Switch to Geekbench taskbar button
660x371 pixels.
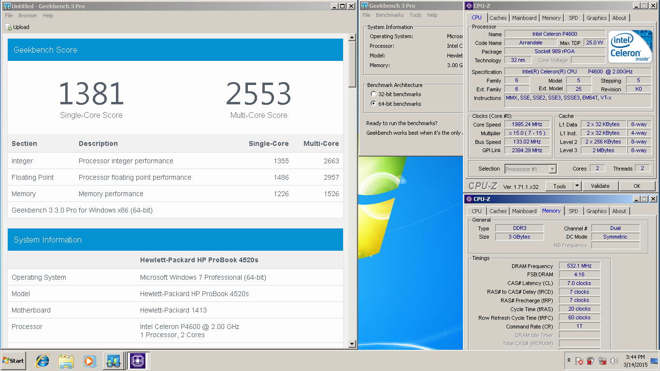point(114,361)
